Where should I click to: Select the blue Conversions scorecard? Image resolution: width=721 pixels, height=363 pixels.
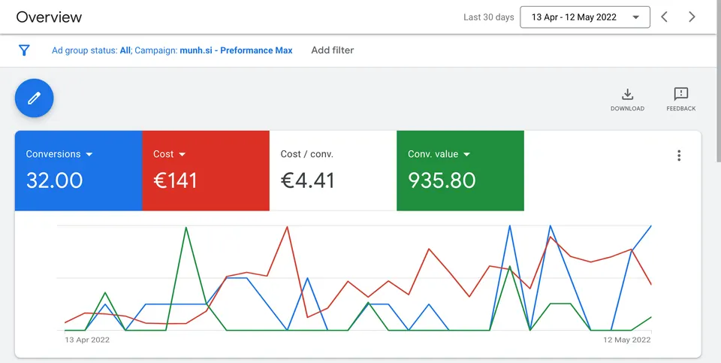tap(79, 171)
